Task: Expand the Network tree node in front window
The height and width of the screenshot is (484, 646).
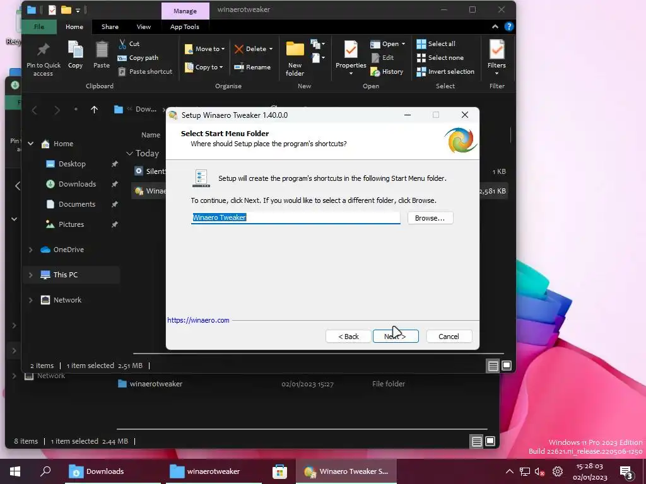Action: tap(30, 300)
